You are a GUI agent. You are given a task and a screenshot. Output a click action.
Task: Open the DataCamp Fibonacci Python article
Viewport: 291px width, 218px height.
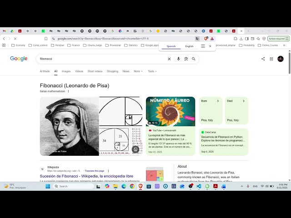click(x=224, y=142)
